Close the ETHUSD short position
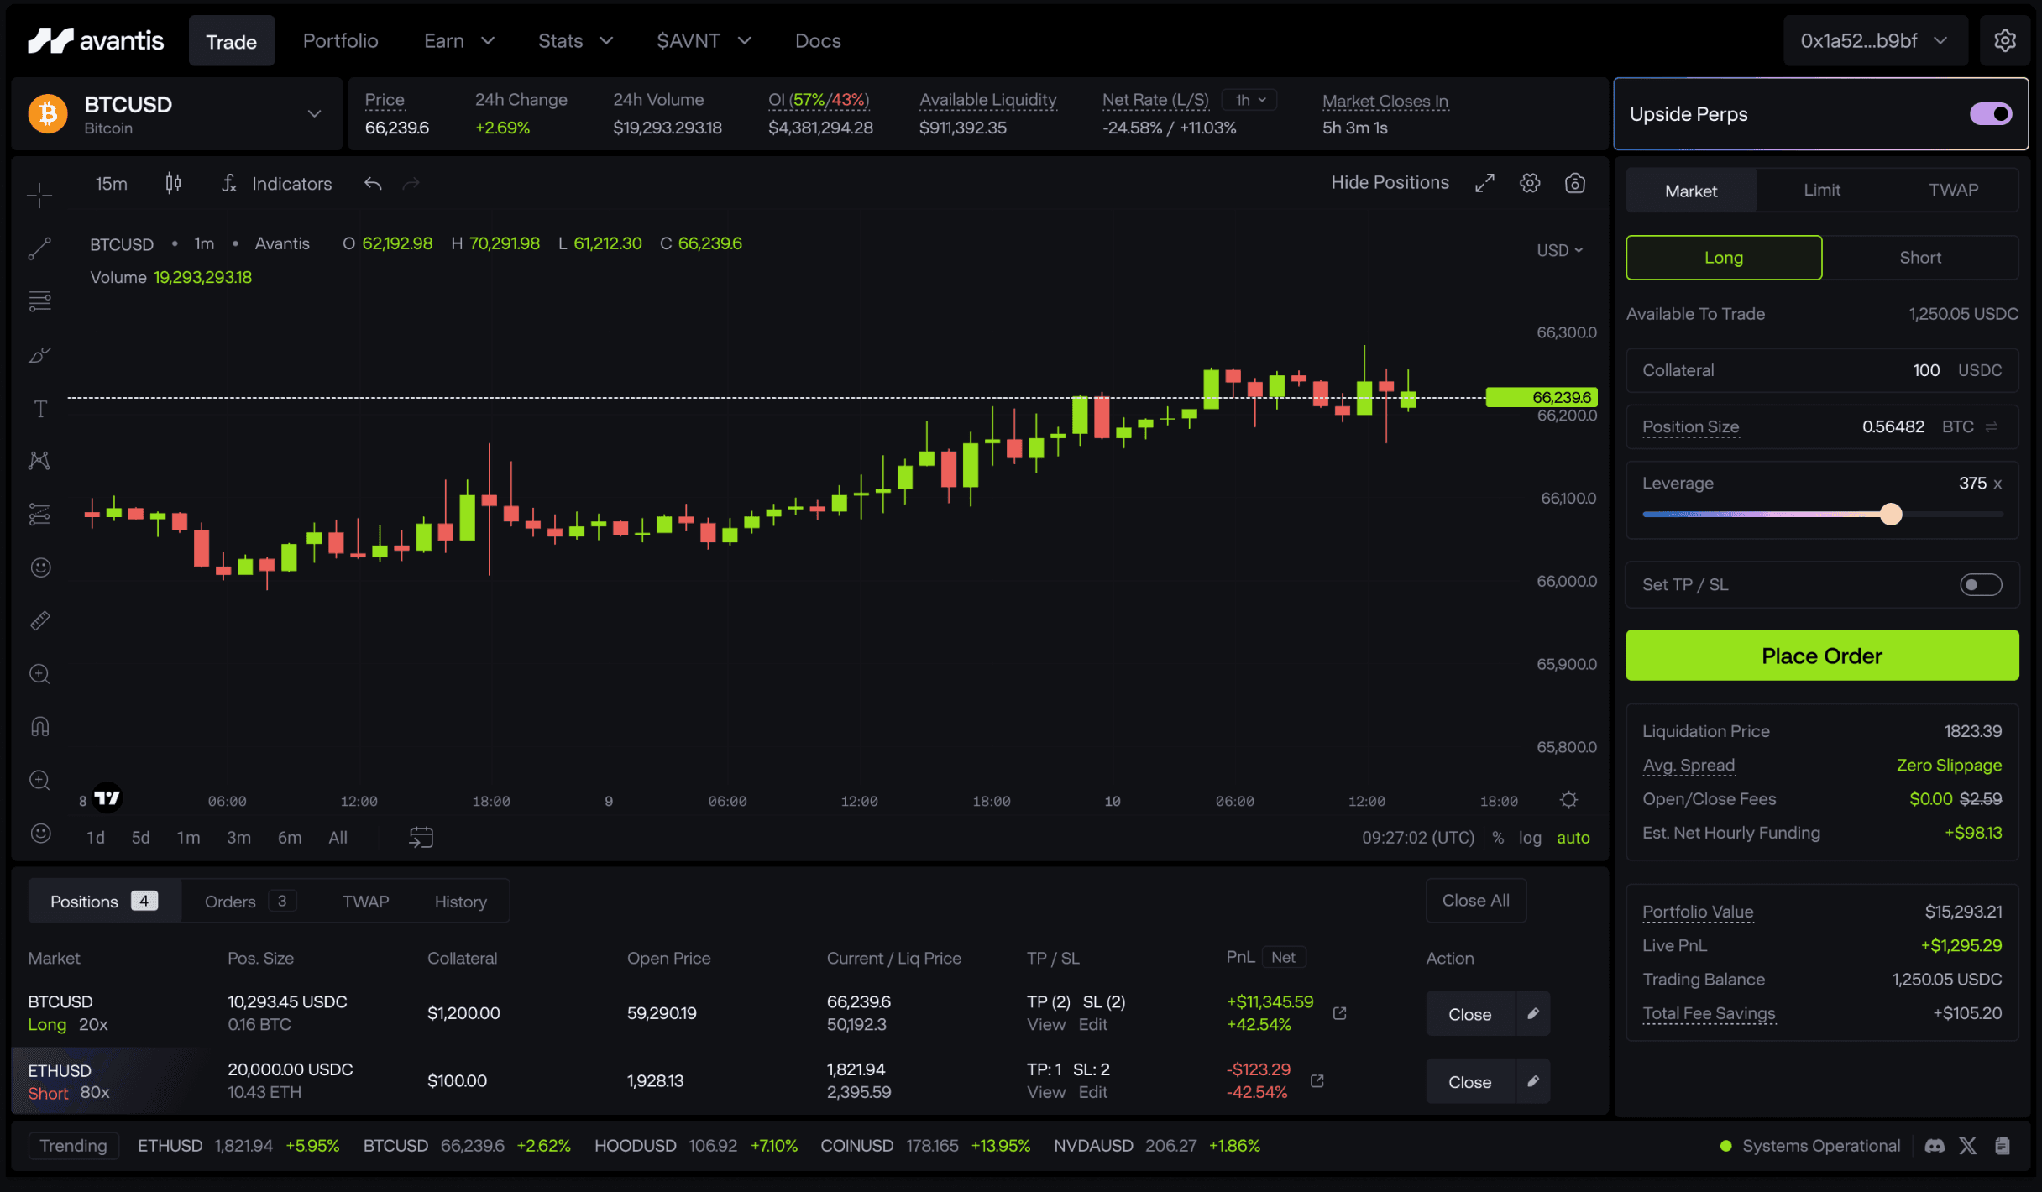 pos(1469,1082)
